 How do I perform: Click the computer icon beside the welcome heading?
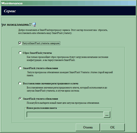tap(34, 24)
